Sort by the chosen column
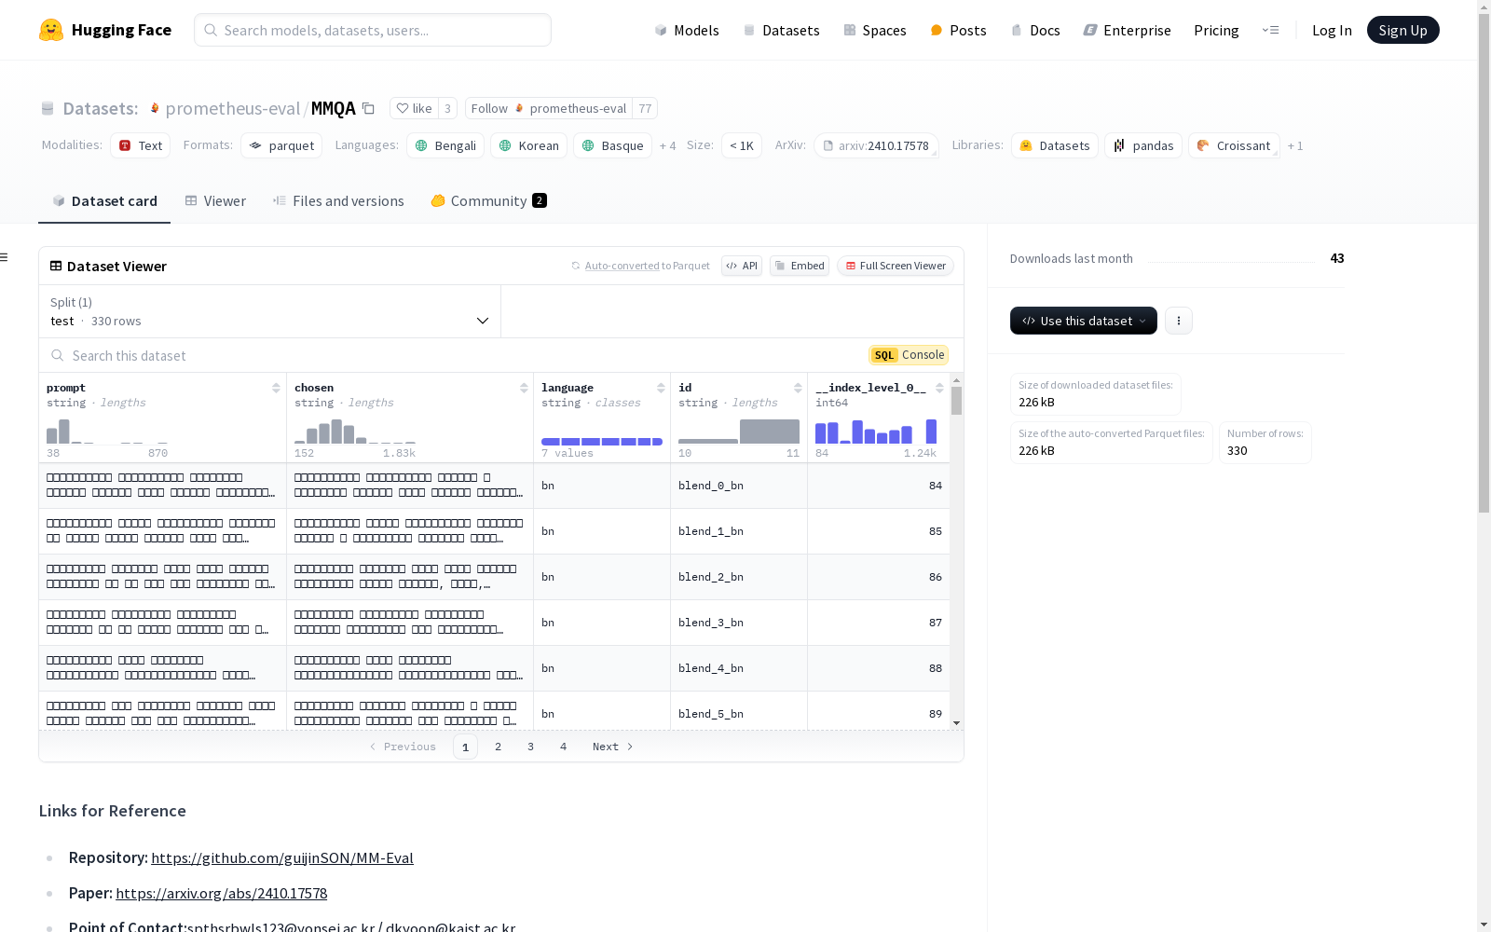Viewport: 1491px width, 932px height. point(524,388)
